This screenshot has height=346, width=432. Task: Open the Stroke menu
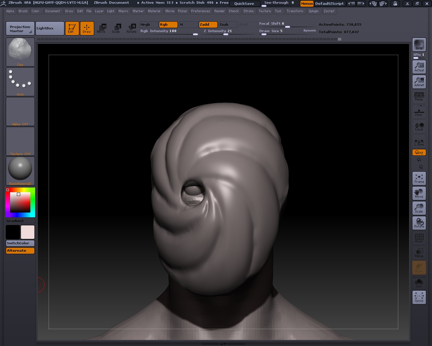click(x=248, y=11)
